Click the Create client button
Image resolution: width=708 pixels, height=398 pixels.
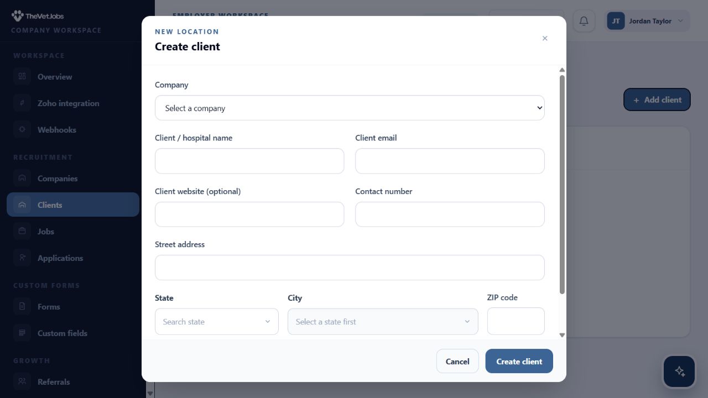519,361
